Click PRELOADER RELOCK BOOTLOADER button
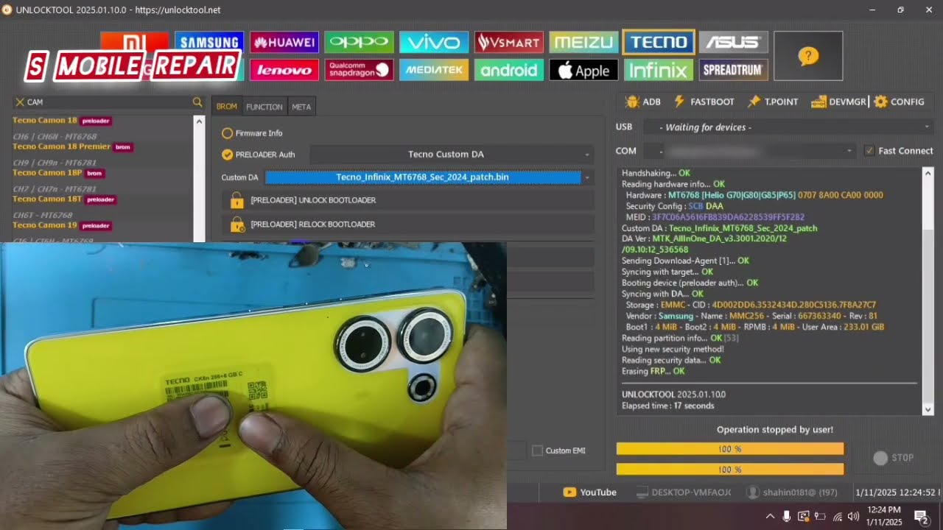The width and height of the screenshot is (943, 530). [x=407, y=225]
